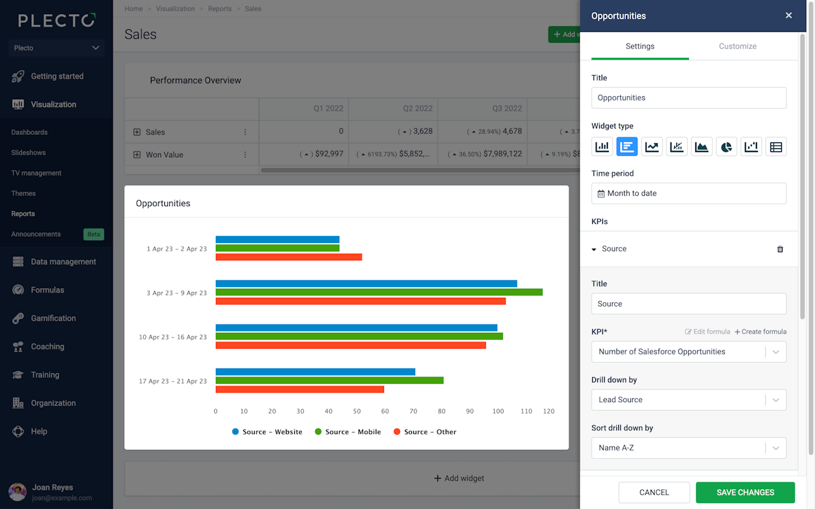Switch widget type to table
Screen dimensions: 815x509
pos(776,147)
